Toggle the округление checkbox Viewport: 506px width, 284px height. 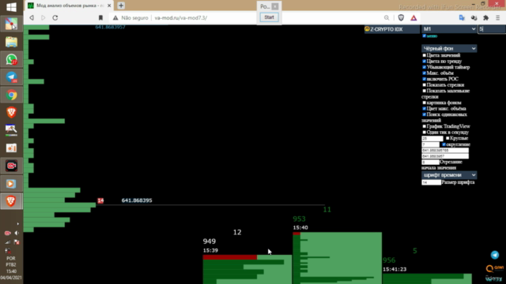(x=444, y=144)
